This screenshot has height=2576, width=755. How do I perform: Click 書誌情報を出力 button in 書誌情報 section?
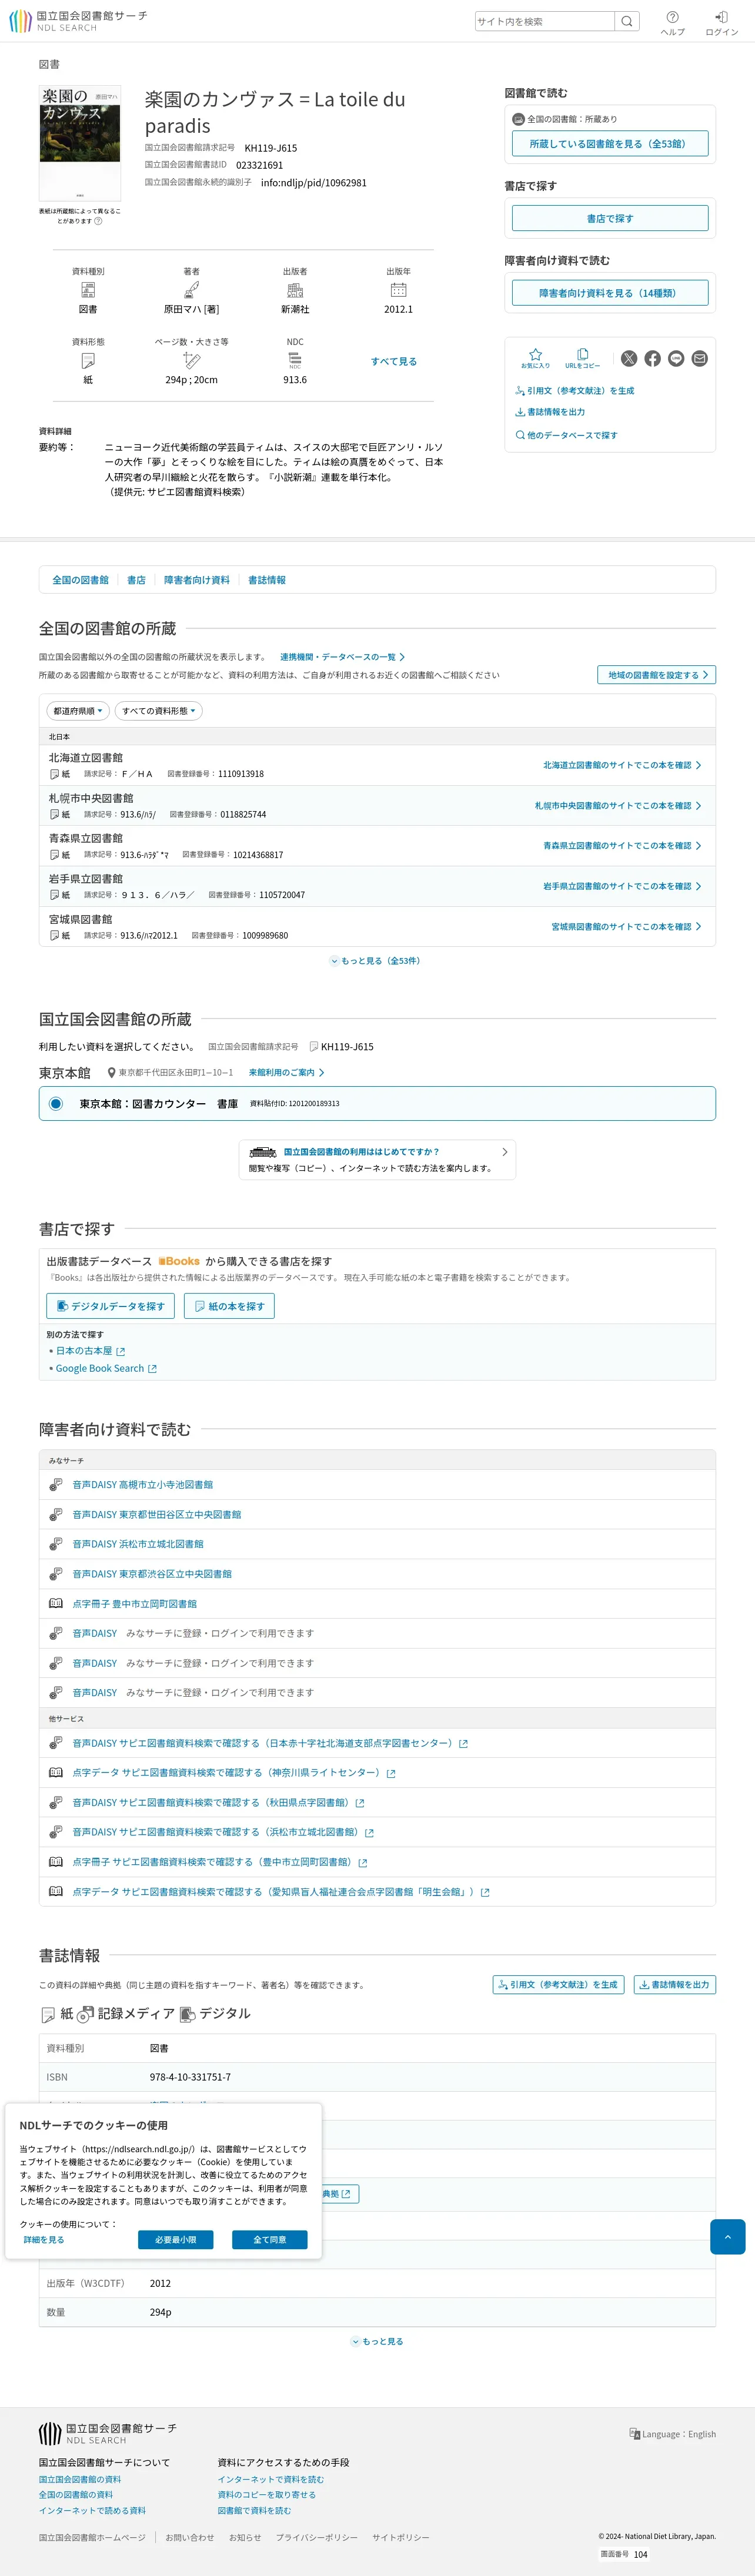point(674,1984)
